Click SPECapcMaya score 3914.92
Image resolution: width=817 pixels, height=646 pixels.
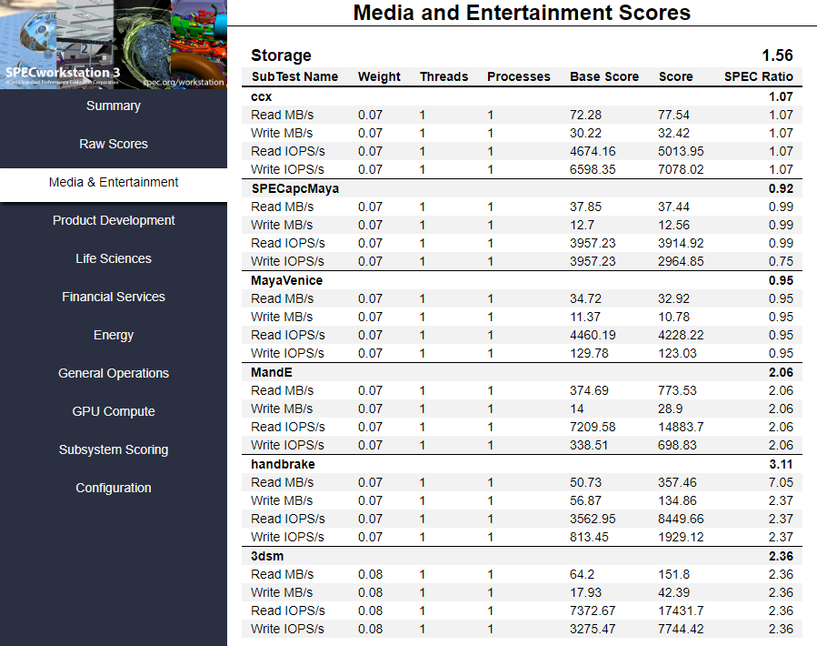click(681, 243)
